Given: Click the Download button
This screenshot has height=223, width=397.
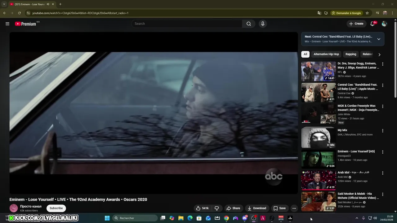Looking at the screenshot, I should tap(257, 208).
